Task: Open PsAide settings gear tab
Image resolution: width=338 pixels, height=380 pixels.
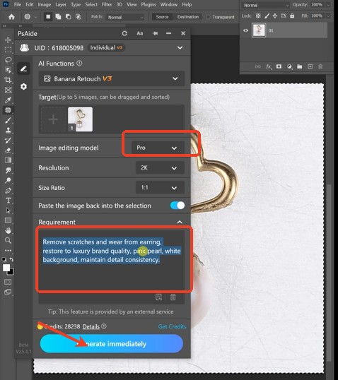Action: pos(23,86)
